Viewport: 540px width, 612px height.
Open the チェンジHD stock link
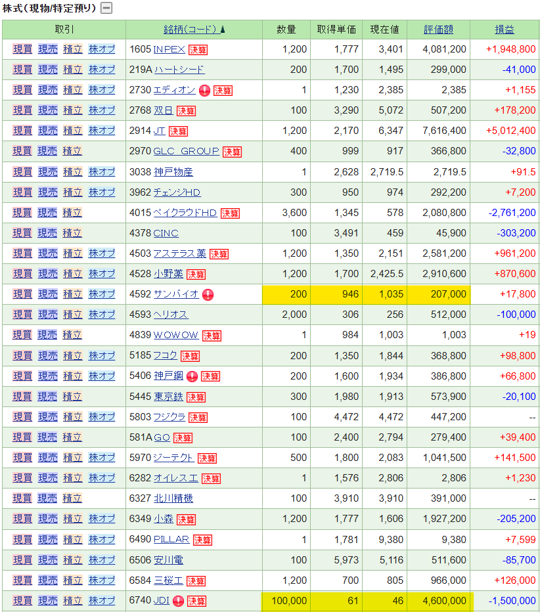click(177, 192)
